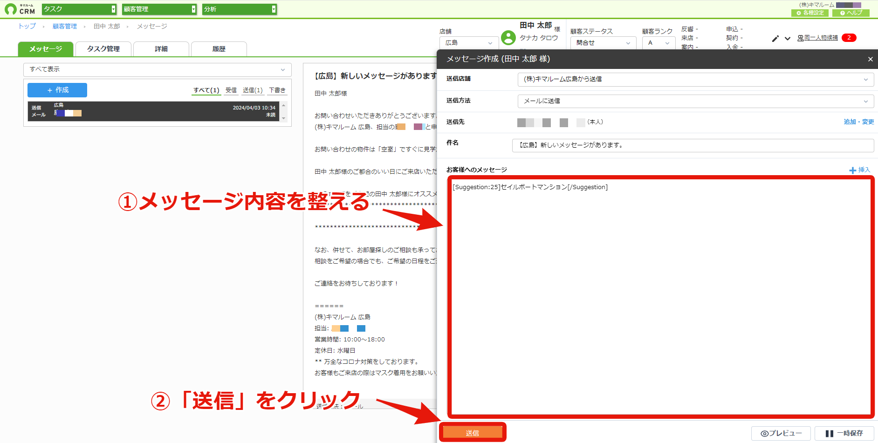Viewport: 878px width, 443px height.
Task: Open the 店舗 広島 dropdown
Action: click(x=469, y=43)
